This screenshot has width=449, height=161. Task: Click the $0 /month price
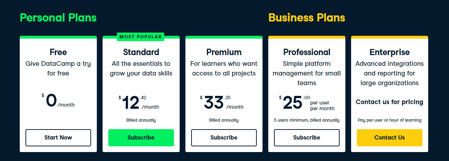(x=58, y=101)
